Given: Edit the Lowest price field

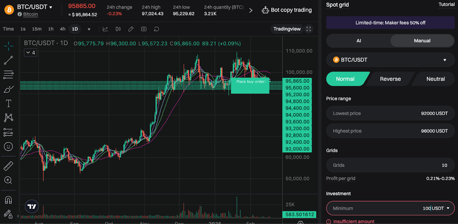Looking at the screenshot, I should click(390, 113).
